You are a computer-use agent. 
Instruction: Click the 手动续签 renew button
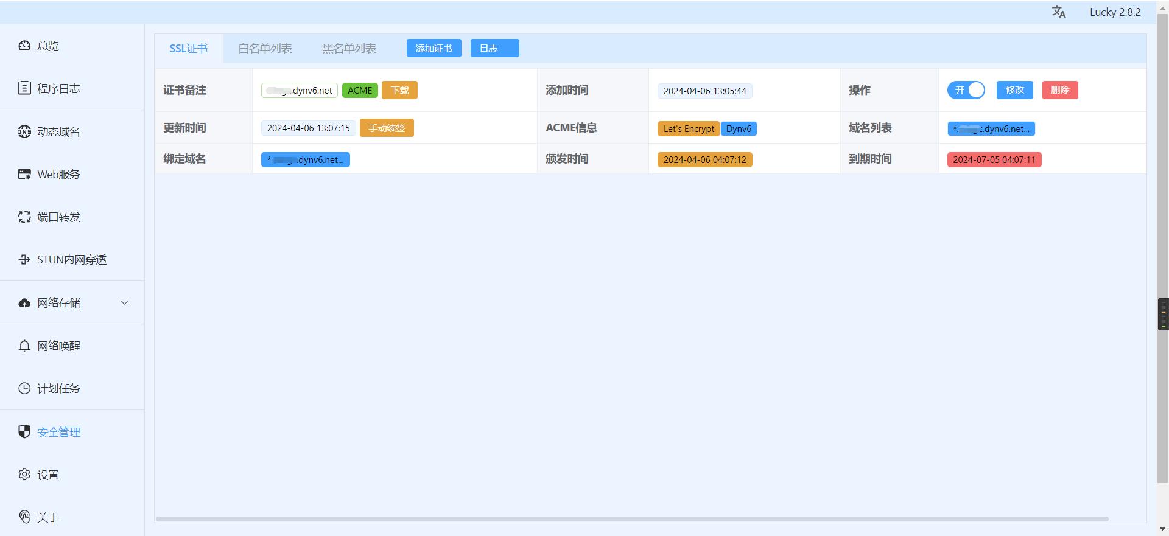coord(387,128)
